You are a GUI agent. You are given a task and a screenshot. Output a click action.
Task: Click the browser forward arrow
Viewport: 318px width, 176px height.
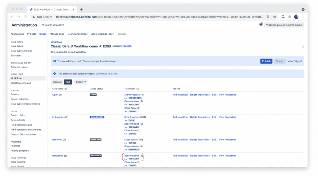click(19, 17)
